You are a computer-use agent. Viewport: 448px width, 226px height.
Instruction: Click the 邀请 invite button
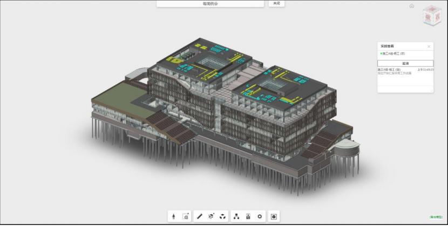405,63
